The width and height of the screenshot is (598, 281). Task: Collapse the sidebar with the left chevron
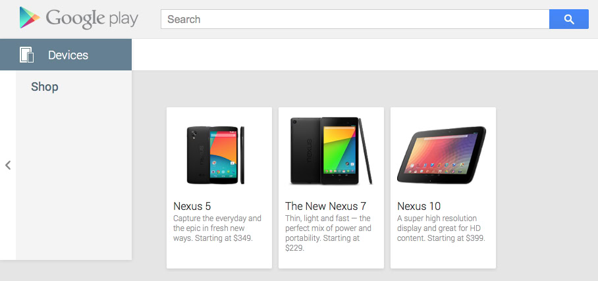click(x=8, y=165)
